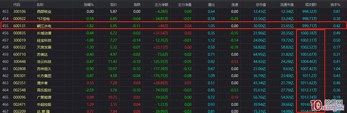Click 浩云科技 rise speed 0.53
347x113 pixels.
click(235, 62)
